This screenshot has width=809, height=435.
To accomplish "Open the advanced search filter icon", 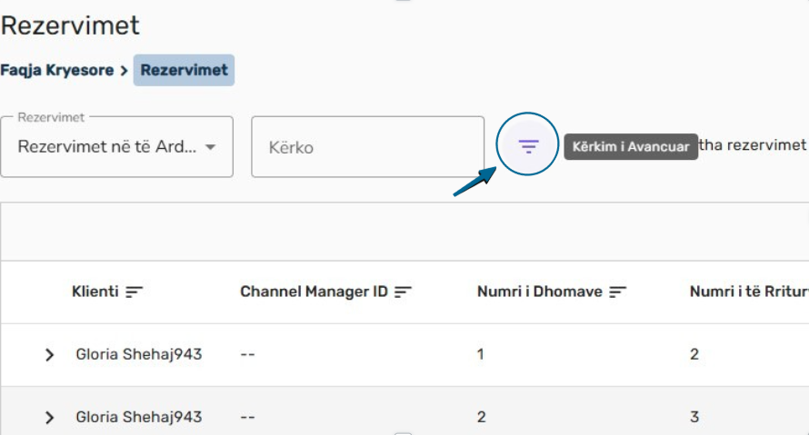I will [x=528, y=145].
